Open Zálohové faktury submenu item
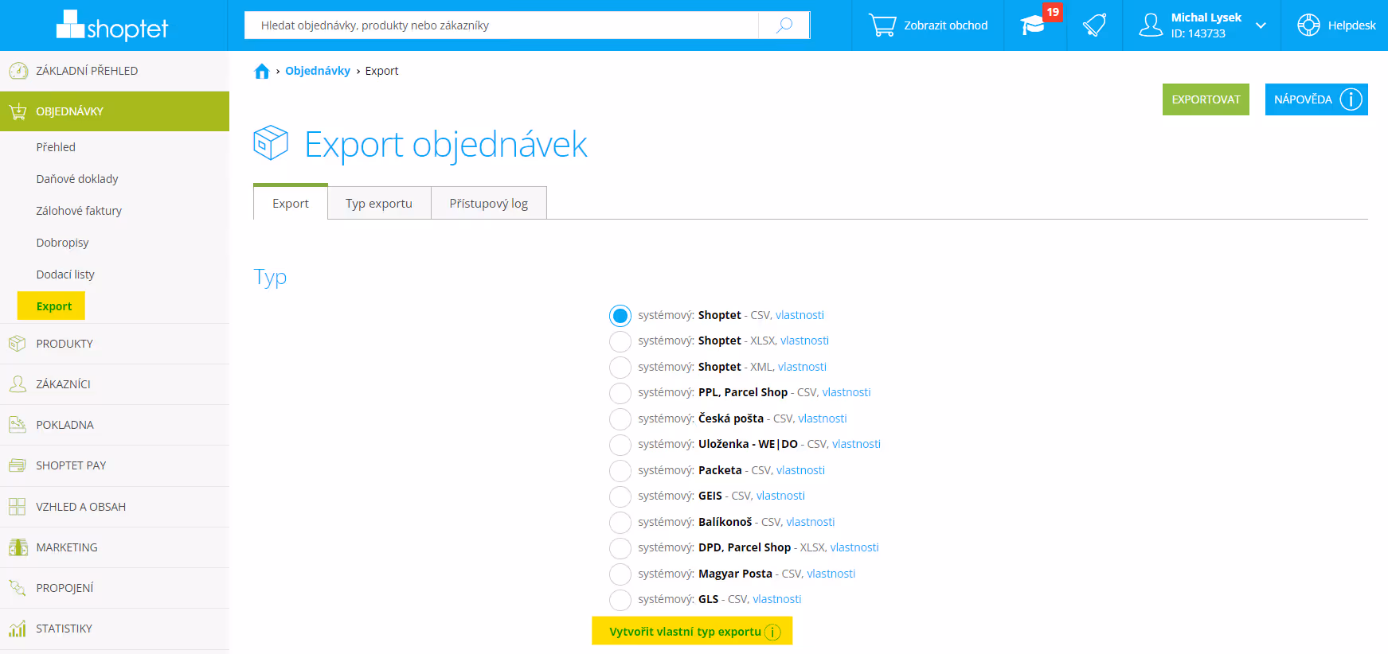Screen dimensions: 1388x654 (79, 211)
